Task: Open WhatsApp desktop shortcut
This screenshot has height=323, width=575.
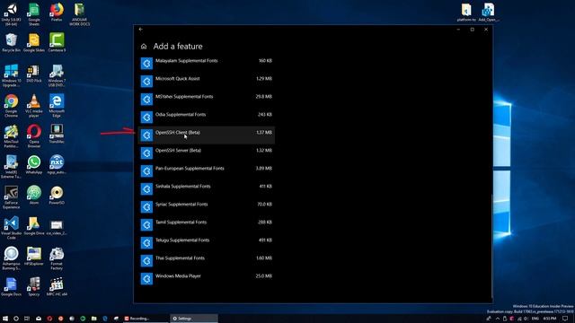Action: coord(34,164)
